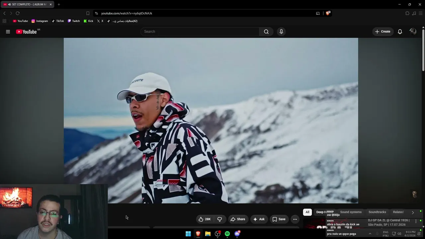This screenshot has width=425, height=239.
Task: Open the browser extensions puzzle icon
Action: point(407,13)
